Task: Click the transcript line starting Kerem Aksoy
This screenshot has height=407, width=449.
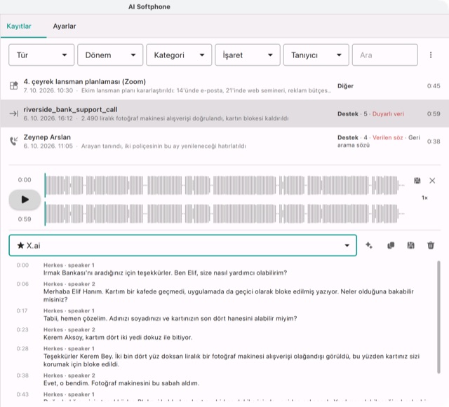Action: (x=118, y=338)
